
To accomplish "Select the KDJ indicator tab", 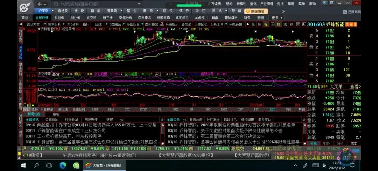I will point(208,110).
